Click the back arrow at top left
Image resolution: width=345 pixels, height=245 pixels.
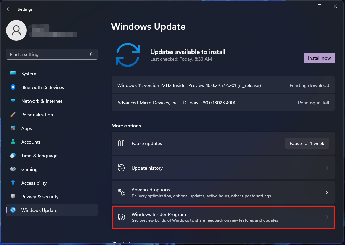pyautogui.click(x=9, y=9)
